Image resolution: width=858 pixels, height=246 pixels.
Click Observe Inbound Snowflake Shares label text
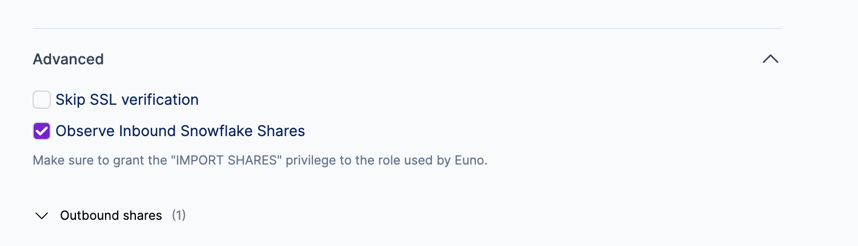pyautogui.click(x=180, y=131)
